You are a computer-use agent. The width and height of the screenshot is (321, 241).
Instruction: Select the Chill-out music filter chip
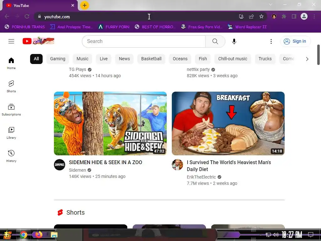click(x=233, y=59)
